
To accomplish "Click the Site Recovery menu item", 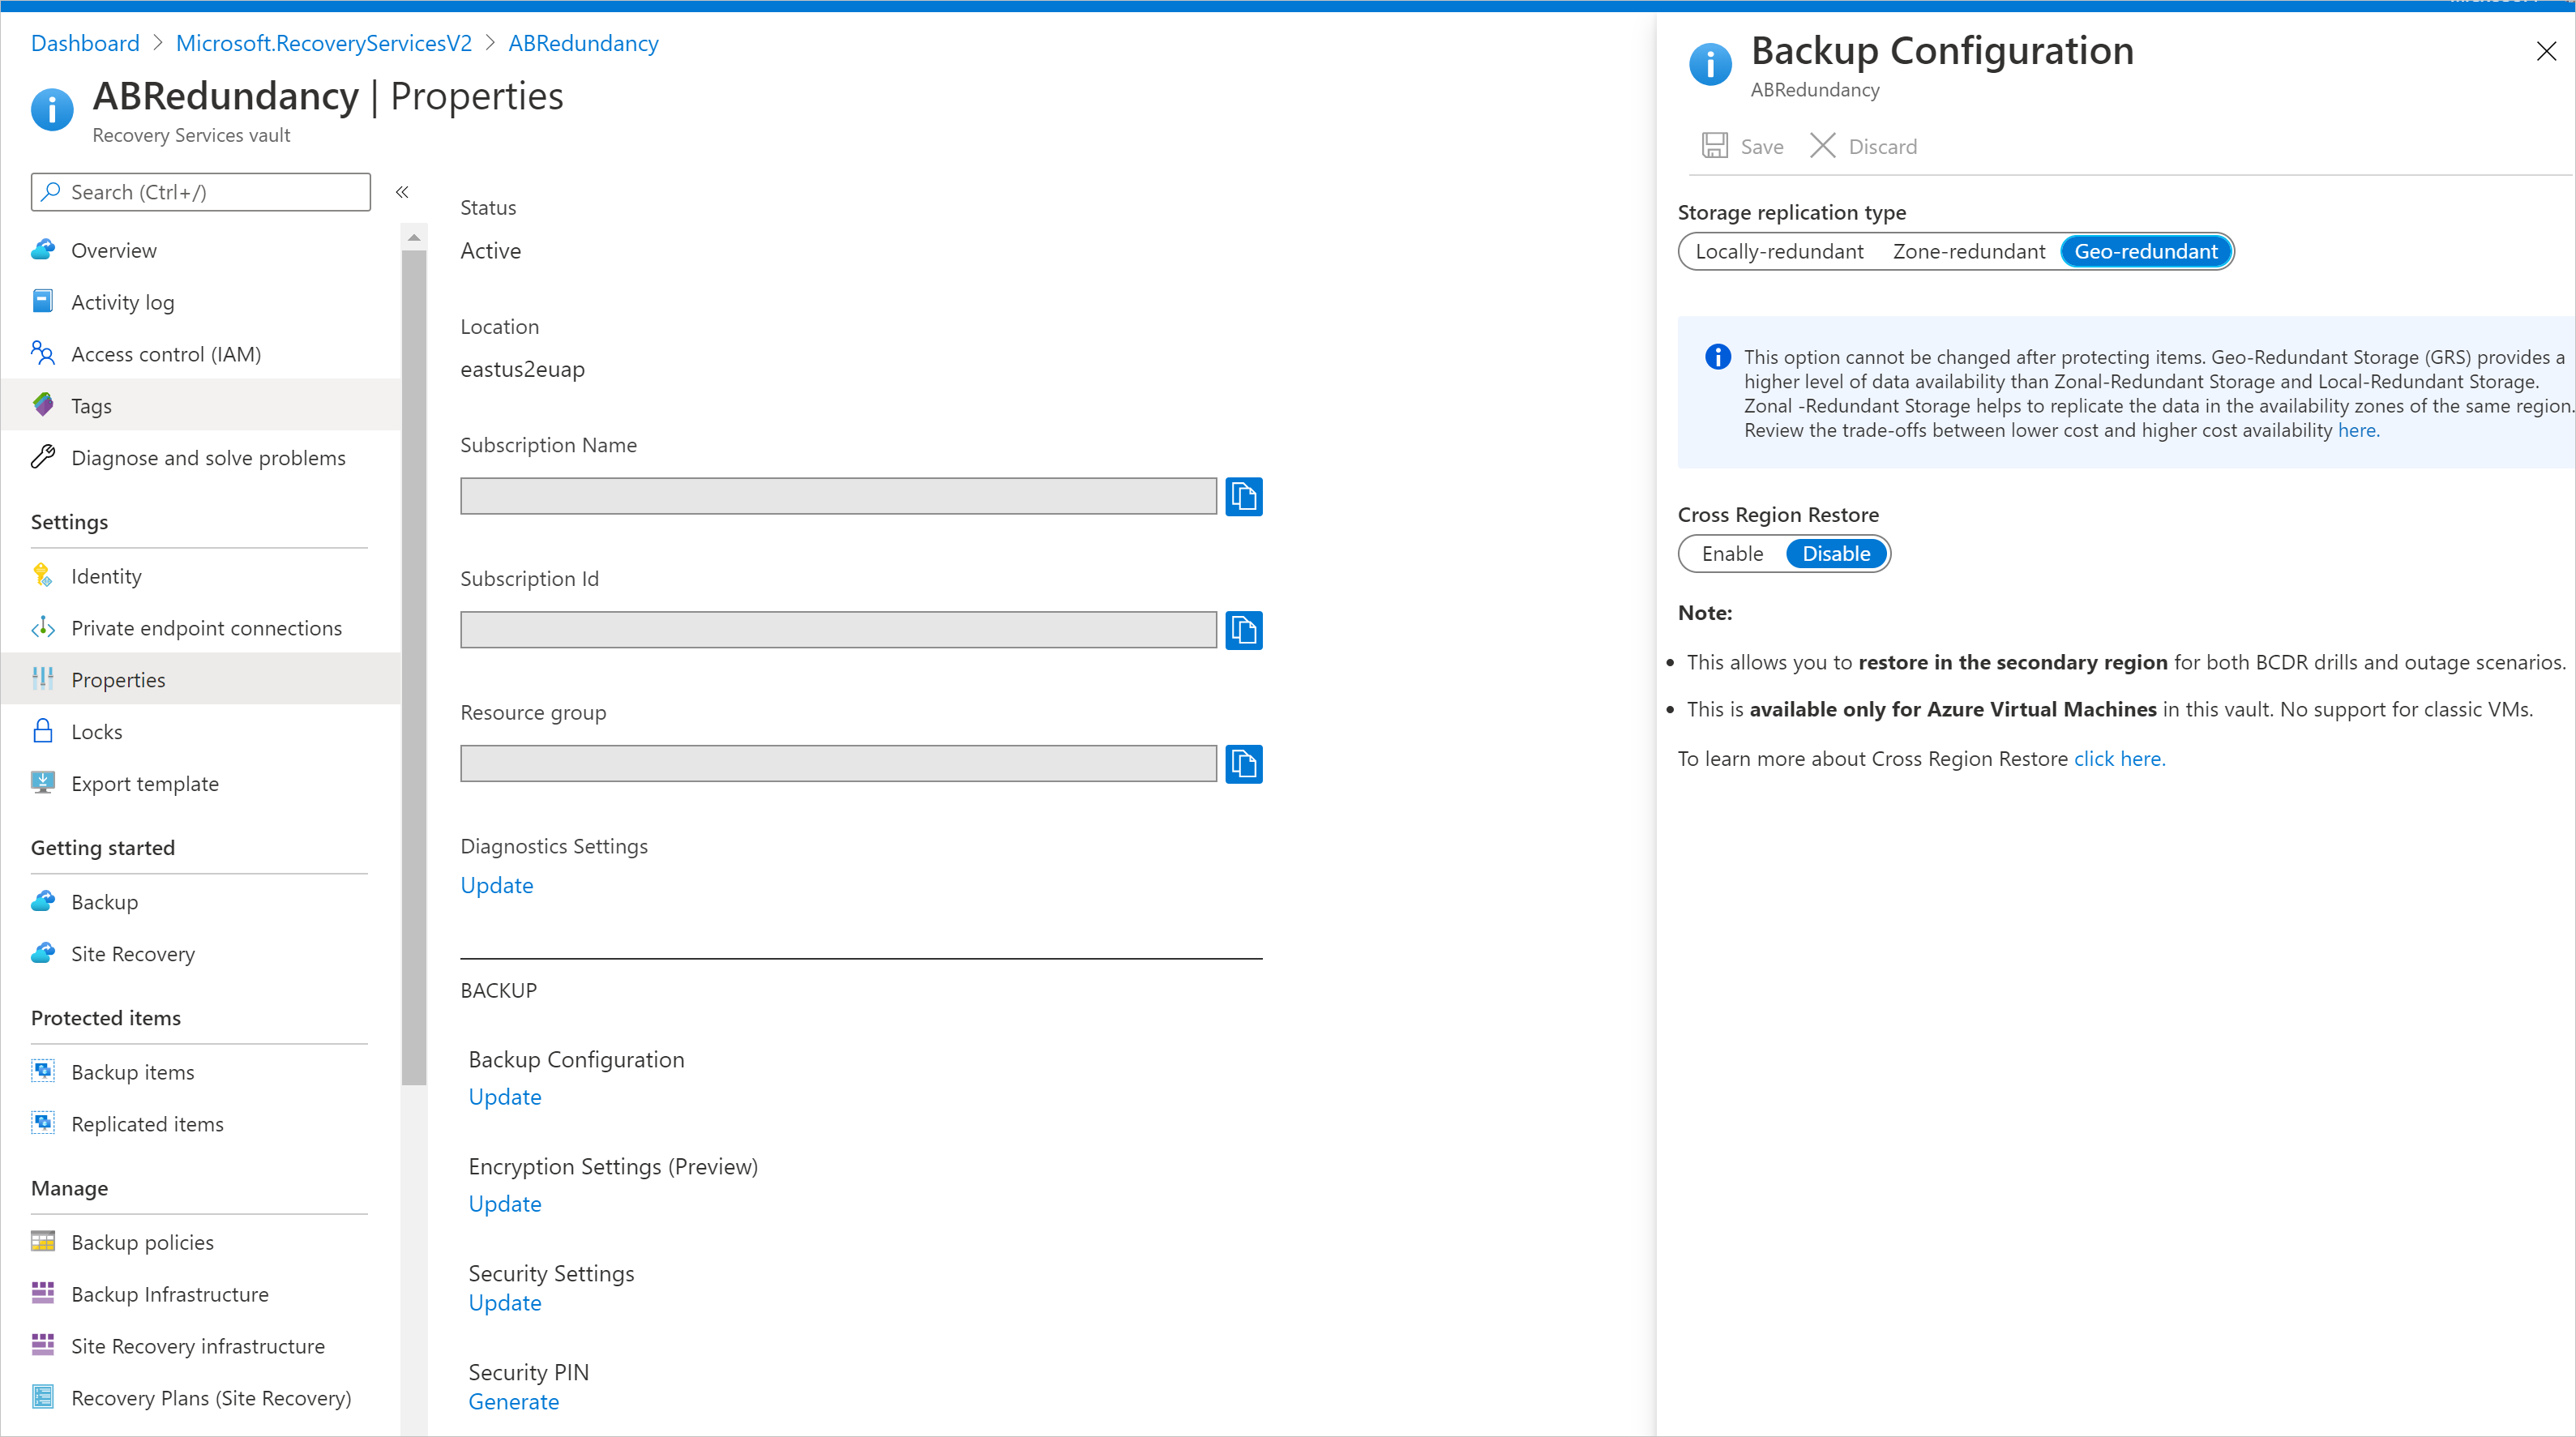I will coord(133,954).
